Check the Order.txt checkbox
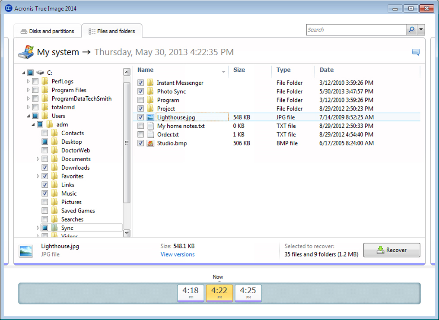 (140, 134)
